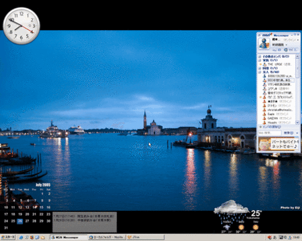The width and height of the screenshot is (302, 241).
Task: Select July 27 on the calendar widget
Action: click(27, 221)
